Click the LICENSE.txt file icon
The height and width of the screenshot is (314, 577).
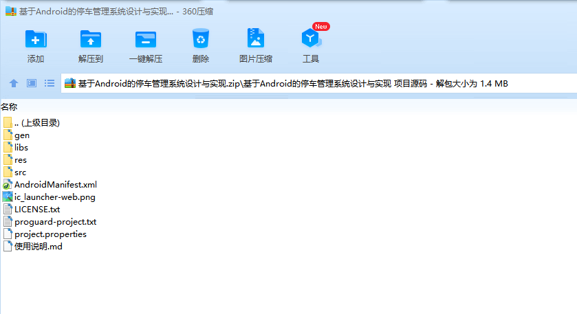(8, 209)
